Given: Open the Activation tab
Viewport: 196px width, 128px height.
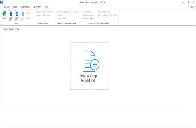Looking at the screenshot, I should point(25,7).
